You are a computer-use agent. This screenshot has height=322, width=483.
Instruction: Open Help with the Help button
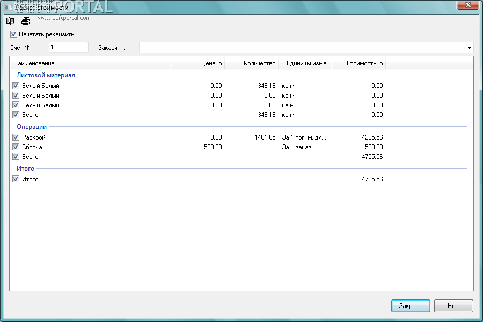point(453,306)
